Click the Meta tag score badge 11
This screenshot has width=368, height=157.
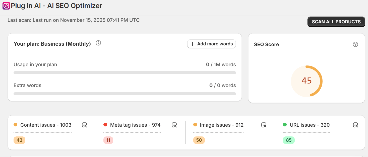tap(108, 140)
